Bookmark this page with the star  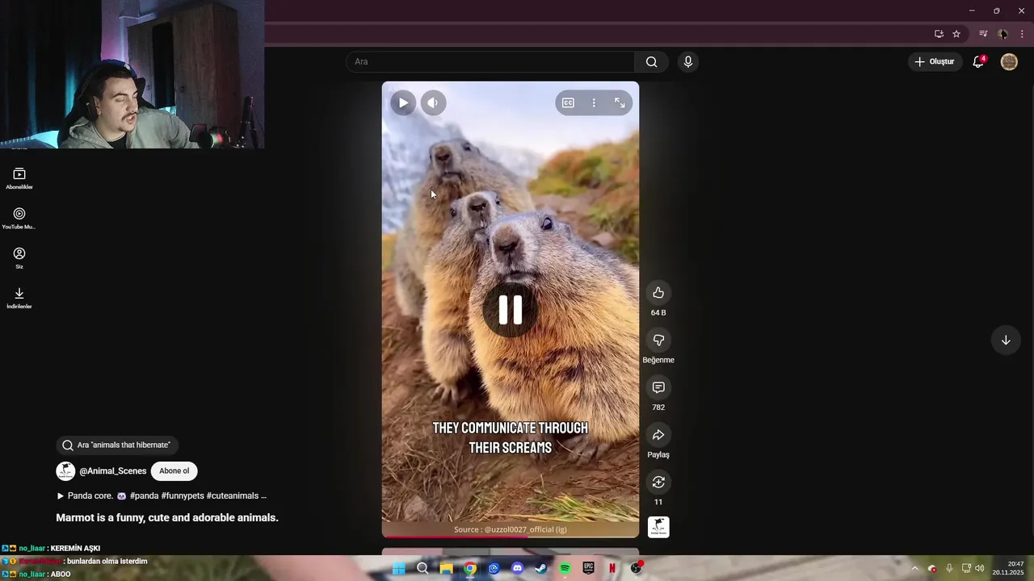click(956, 34)
